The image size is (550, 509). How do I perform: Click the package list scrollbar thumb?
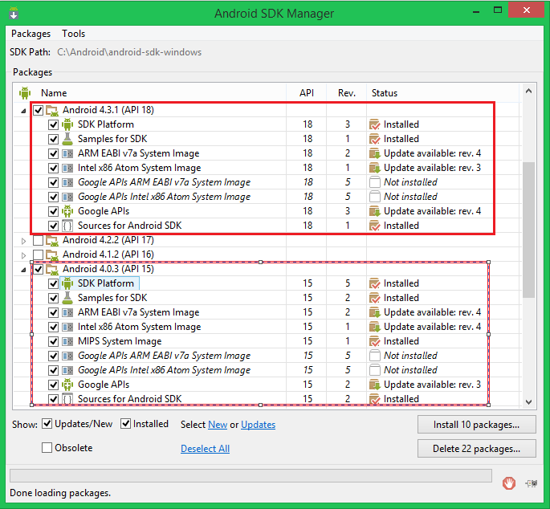click(x=528, y=230)
